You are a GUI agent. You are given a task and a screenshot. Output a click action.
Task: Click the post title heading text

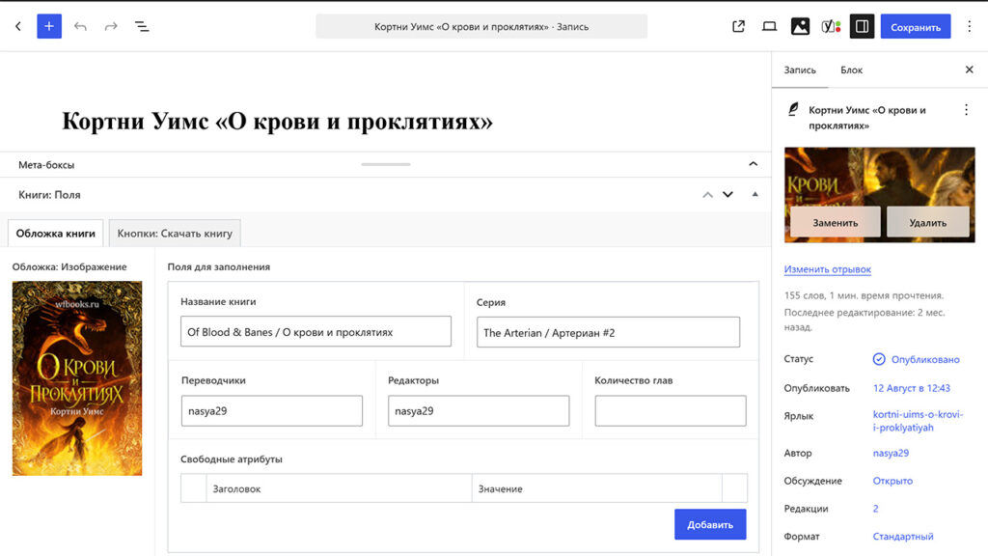tap(277, 121)
